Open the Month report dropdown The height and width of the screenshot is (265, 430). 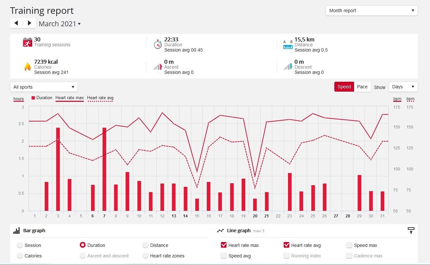click(x=371, y=11)
